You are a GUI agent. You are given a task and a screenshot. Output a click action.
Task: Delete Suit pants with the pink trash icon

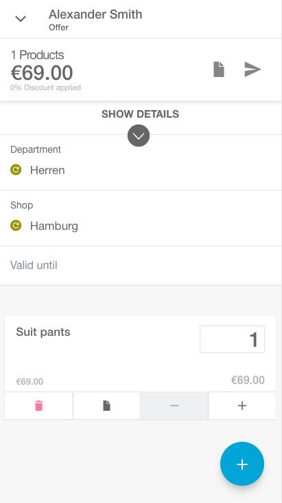pyautogui.click(x=38, y=406)
